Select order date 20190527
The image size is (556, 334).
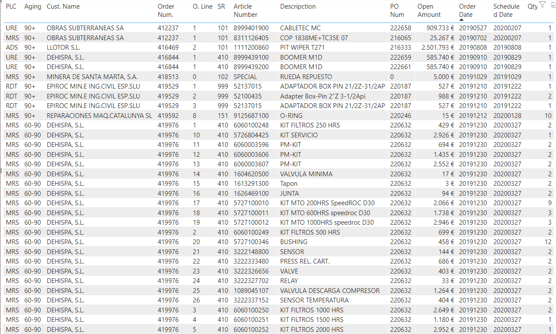tap(473, 28)
